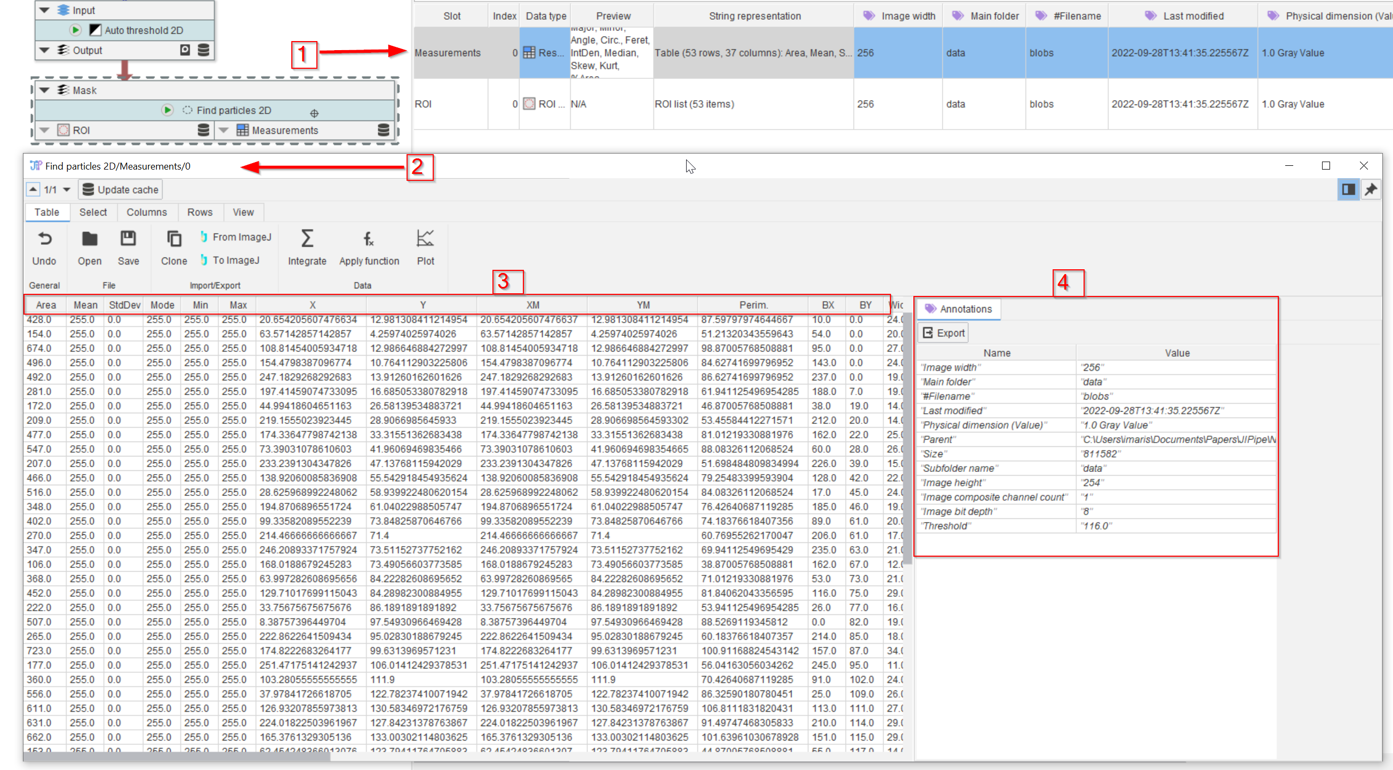Open the Plot tool
The width and height of the screenshot is (1393, 770).
coord(425,239)
